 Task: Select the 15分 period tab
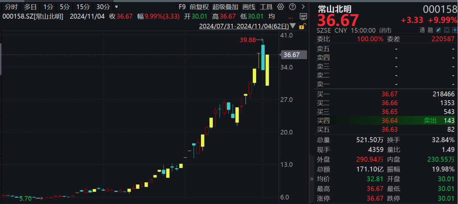pyautogui.click(x=83, y=7)
